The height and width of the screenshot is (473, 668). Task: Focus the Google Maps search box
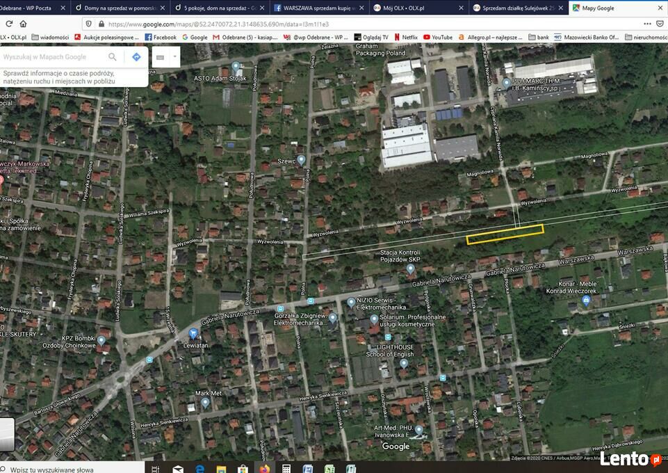click(54, 56)
